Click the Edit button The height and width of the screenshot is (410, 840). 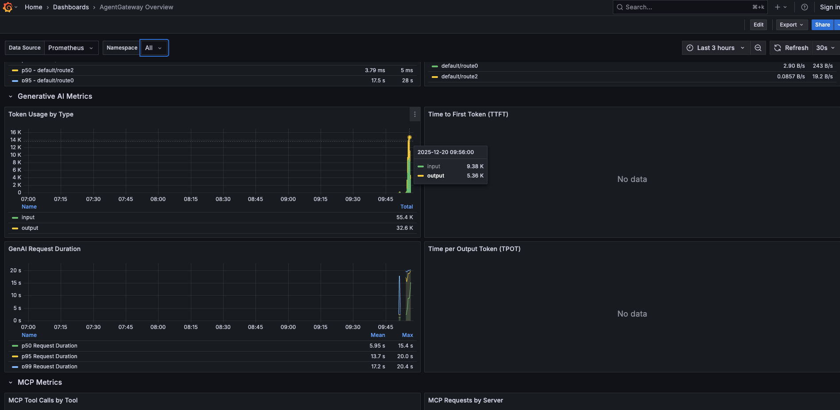click(759, 25)
